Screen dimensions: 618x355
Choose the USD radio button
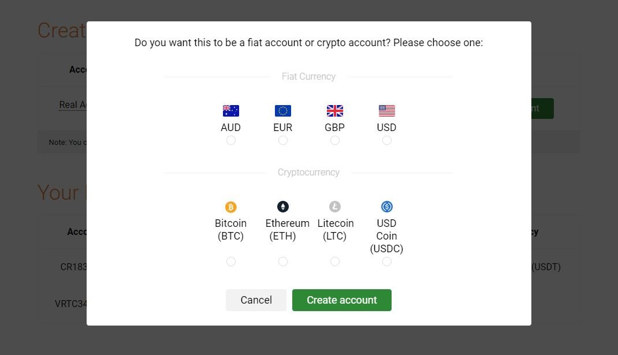(387, 140)
